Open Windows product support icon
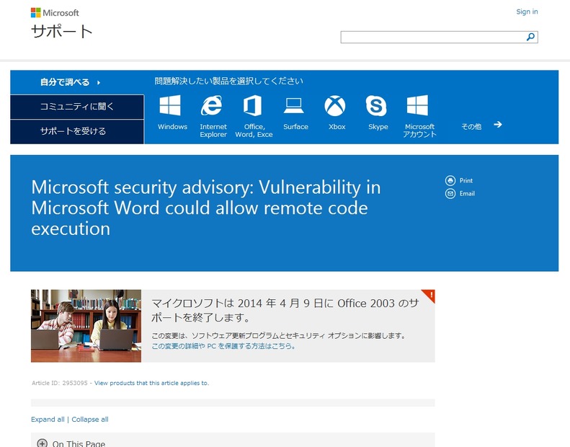The width and height of the screenshot is (570, 447). (170, 105)
